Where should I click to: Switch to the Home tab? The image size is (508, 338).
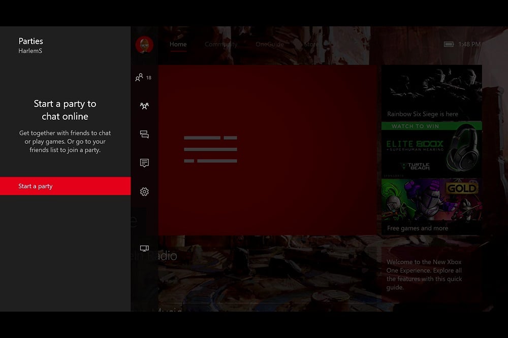178,44
